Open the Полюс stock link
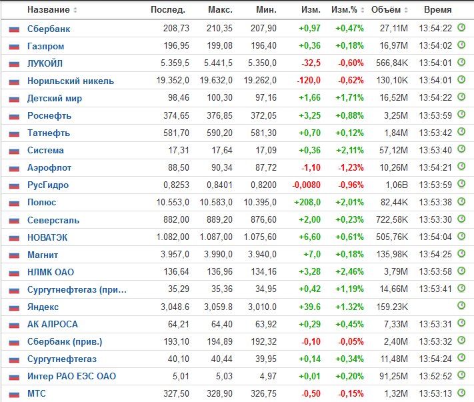The width and height of the screenshot is (474, 402). (42, 202)
